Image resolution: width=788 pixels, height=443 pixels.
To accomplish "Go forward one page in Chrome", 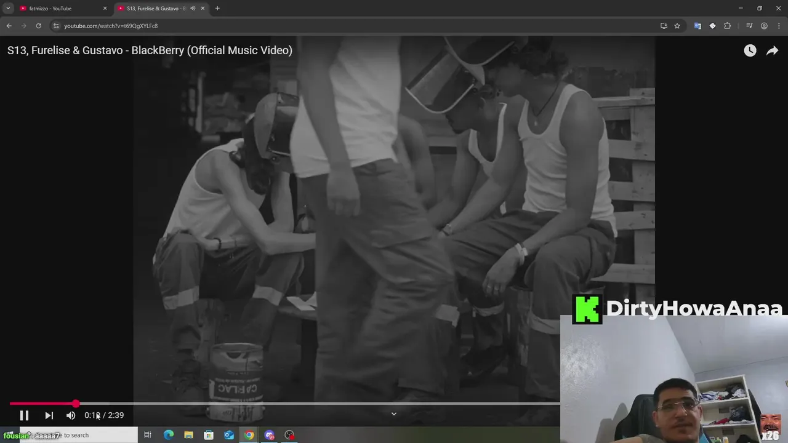I will pos(23,26).
